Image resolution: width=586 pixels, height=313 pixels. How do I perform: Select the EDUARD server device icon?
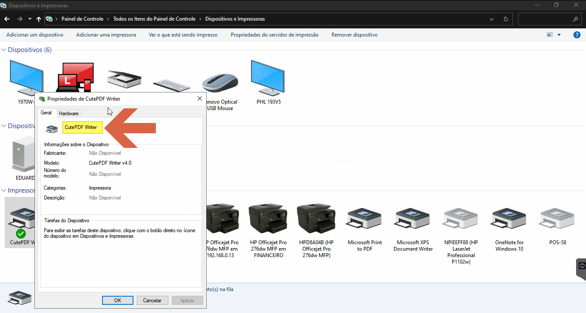pos(23,154)
